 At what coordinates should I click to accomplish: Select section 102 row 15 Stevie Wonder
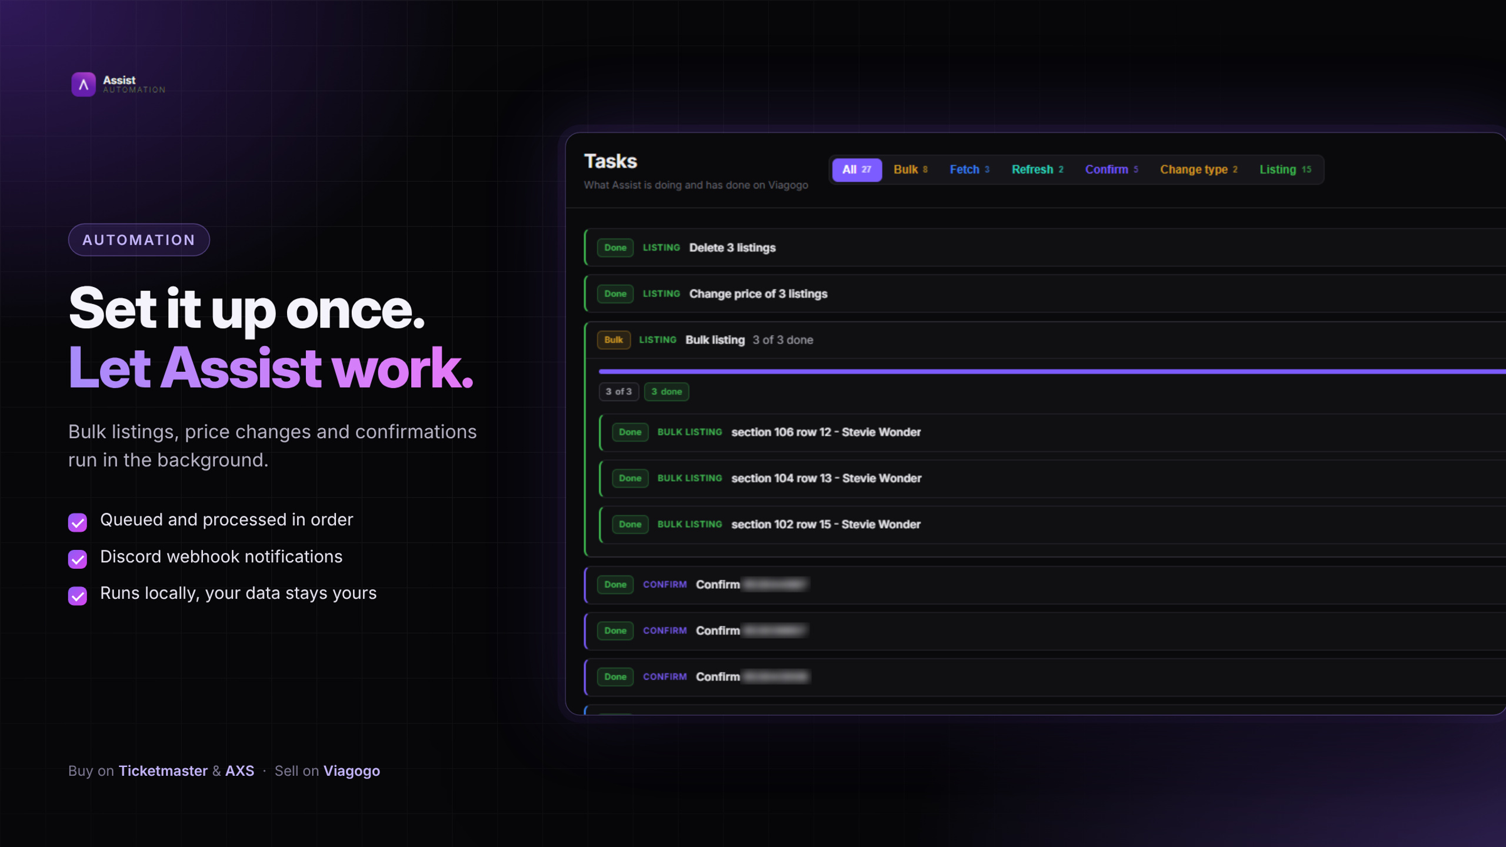point(1052,525)
